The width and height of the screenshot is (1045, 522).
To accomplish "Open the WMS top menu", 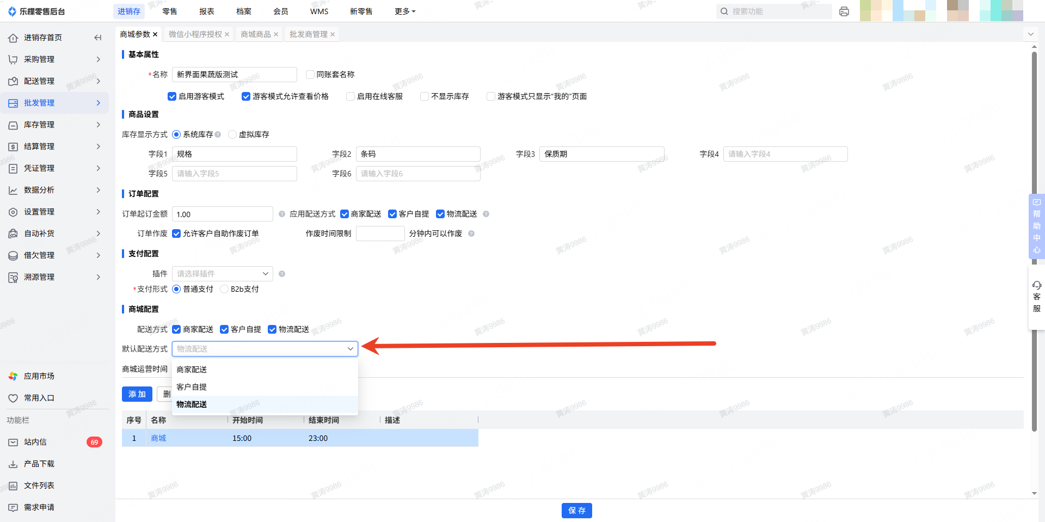I will pyautogui.click(x=319, y=11).
